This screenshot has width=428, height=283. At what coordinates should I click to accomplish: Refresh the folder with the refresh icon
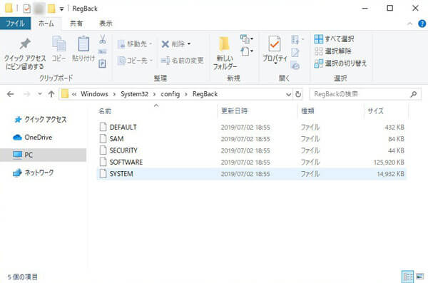click(x=298, y=94)
